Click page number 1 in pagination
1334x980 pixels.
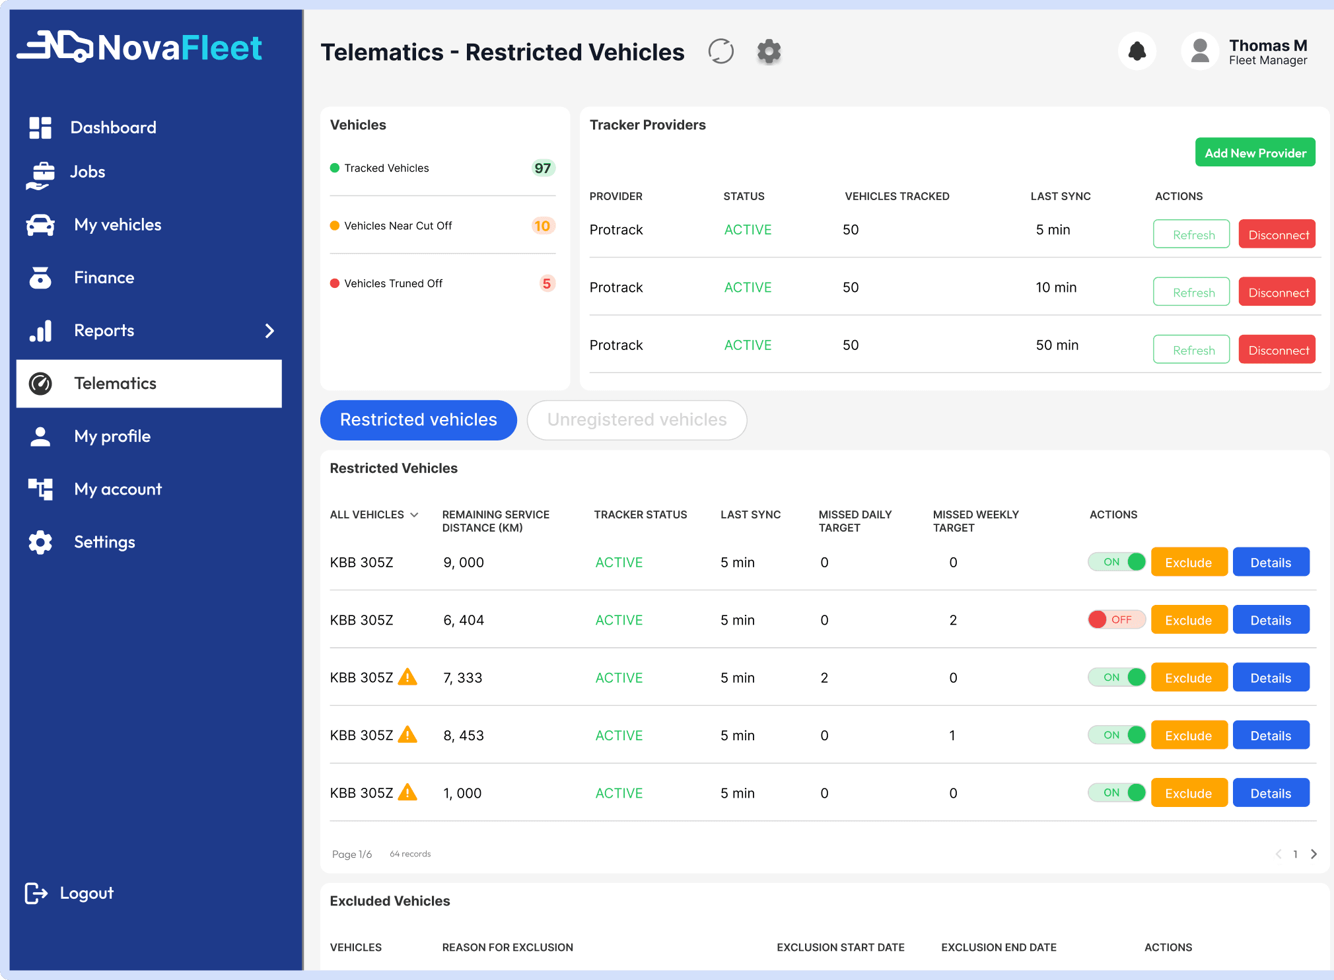[1296, 854]
